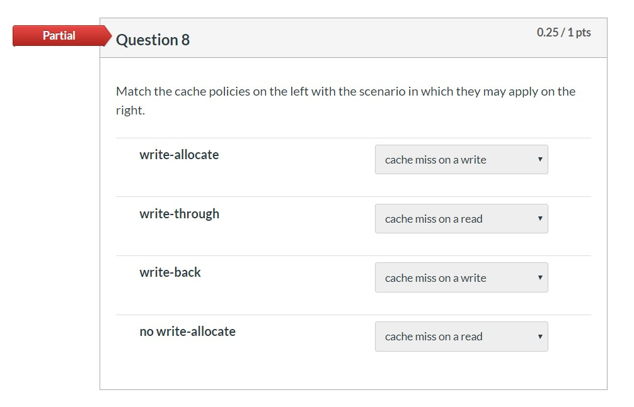Viewport: 634px width, 407px height.
Task: Click the red Partial score ribbon
Action: [59, 36]
